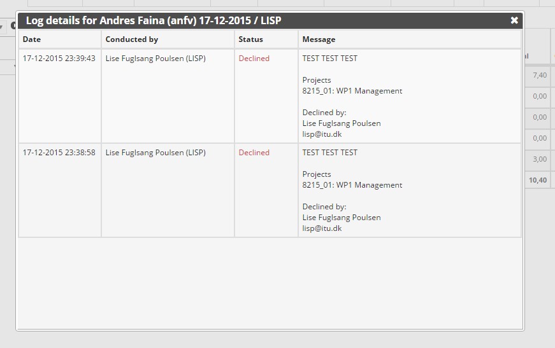Viewport: 555px width, 348px height.
Task: Click 8215_01: WP1 Management in first message
Action: coord(352,91)
